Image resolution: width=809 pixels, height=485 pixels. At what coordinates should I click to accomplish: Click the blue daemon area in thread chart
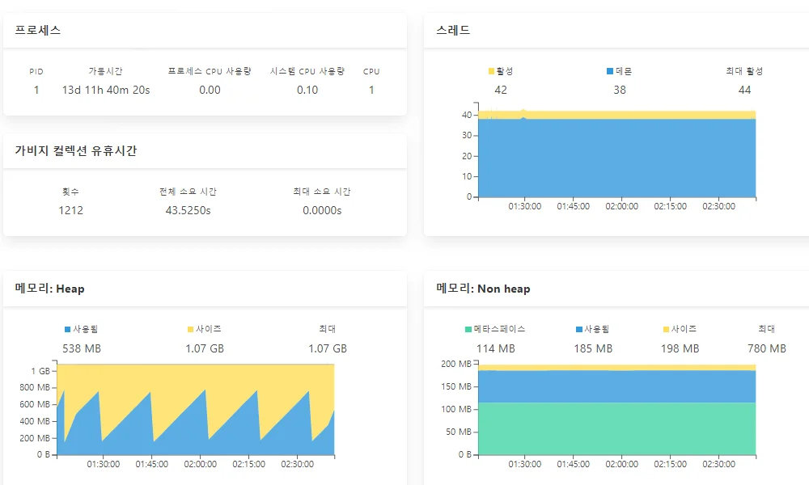pos(617,158)
